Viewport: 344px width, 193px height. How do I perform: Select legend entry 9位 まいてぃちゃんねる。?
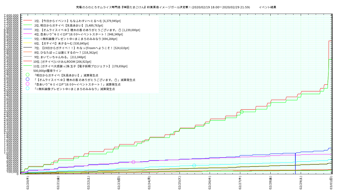60,57
